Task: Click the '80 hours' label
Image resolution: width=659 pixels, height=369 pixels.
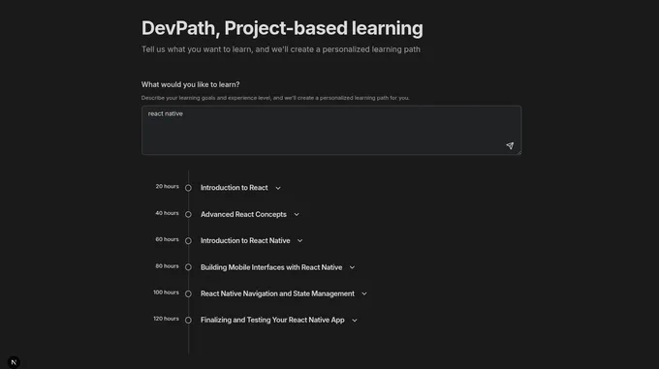Action: tap(168, 266)
